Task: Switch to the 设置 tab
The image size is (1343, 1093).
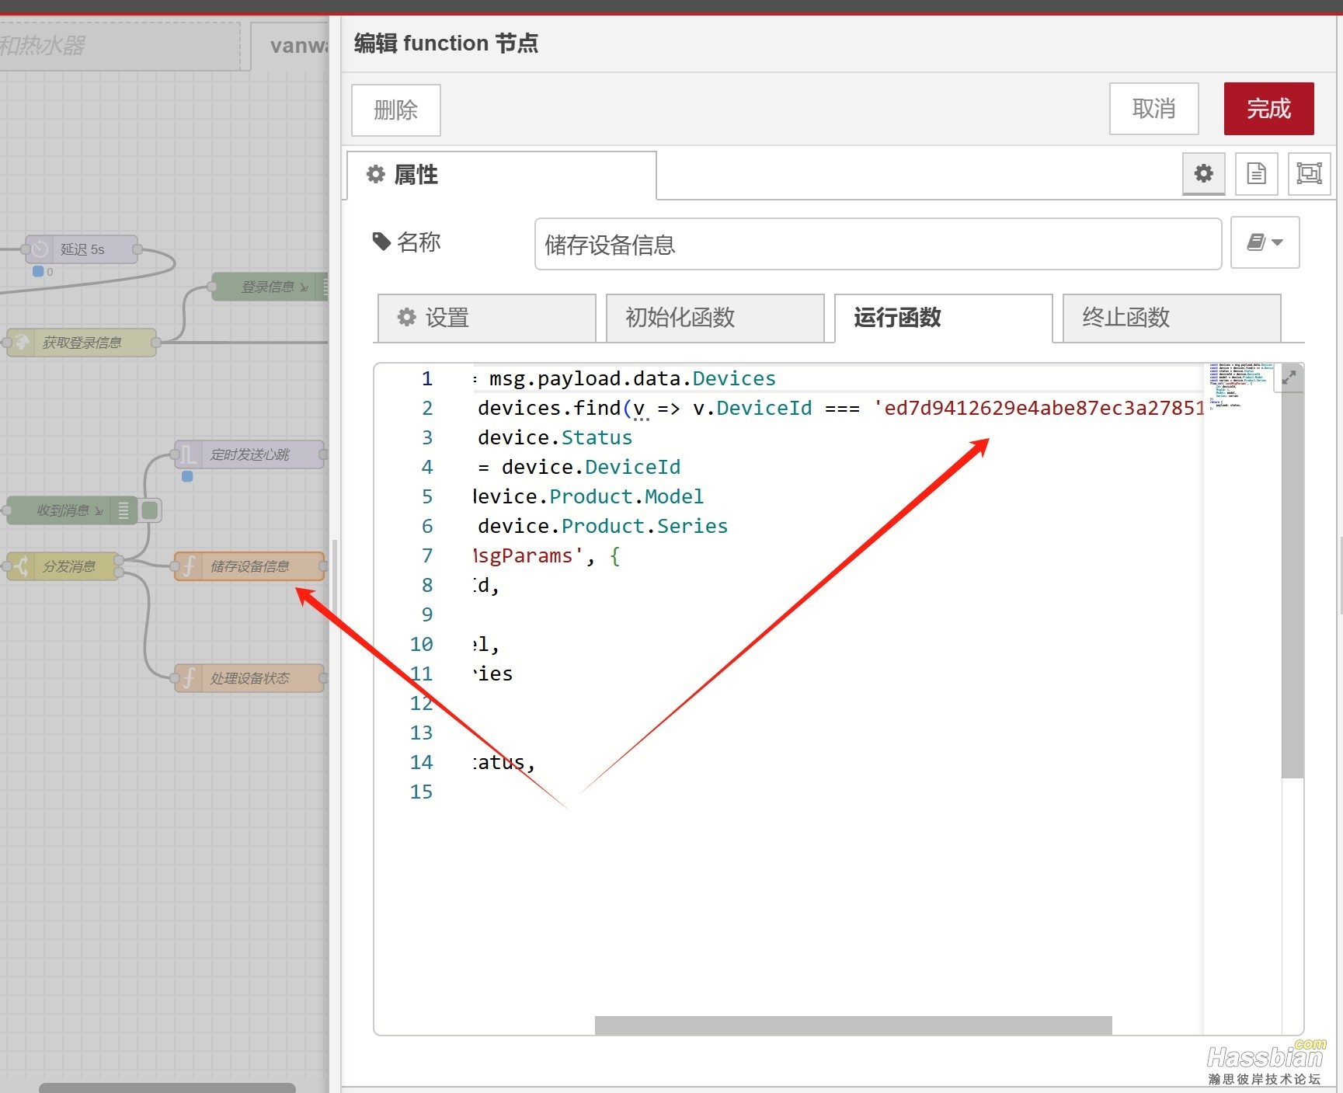Action: coord(486,318)
